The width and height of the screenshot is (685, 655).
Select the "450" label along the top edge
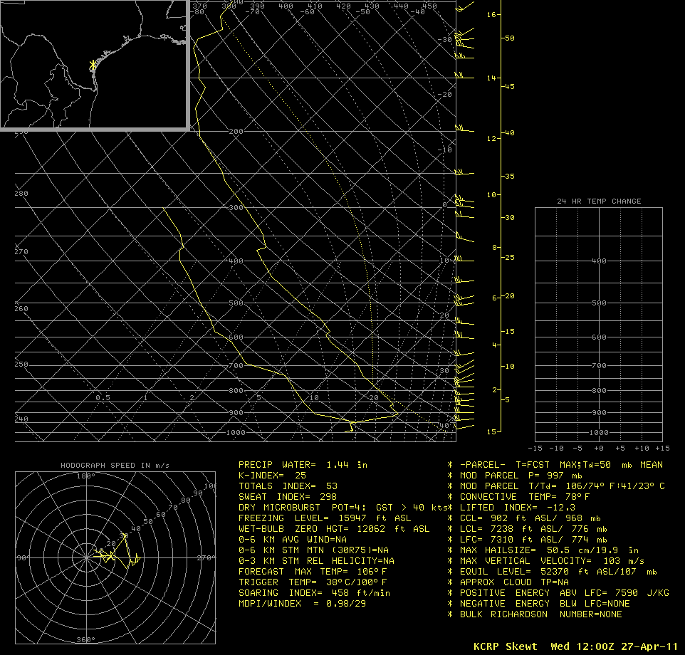tap(430, 6)
